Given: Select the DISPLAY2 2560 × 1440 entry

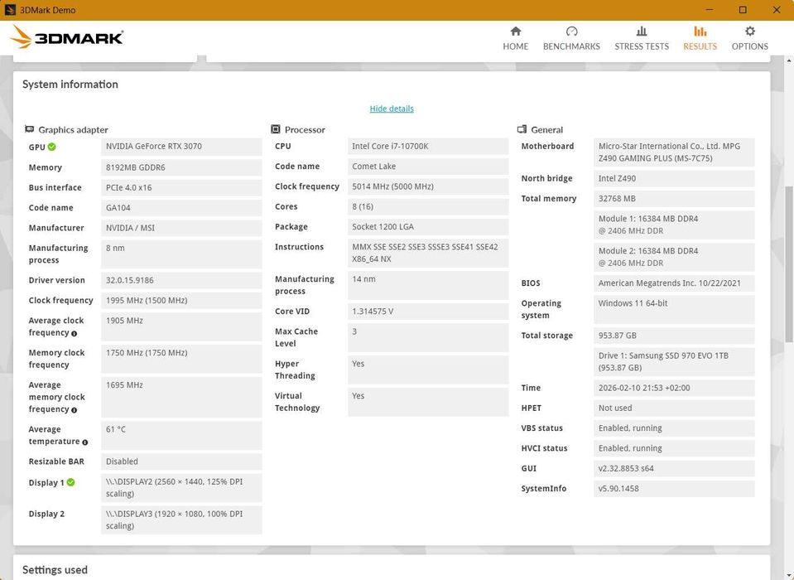Looking at the screenshot, I should (181, 488).
